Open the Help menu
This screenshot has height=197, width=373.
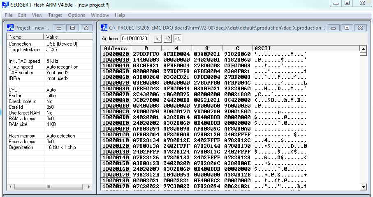coord(120,15)
